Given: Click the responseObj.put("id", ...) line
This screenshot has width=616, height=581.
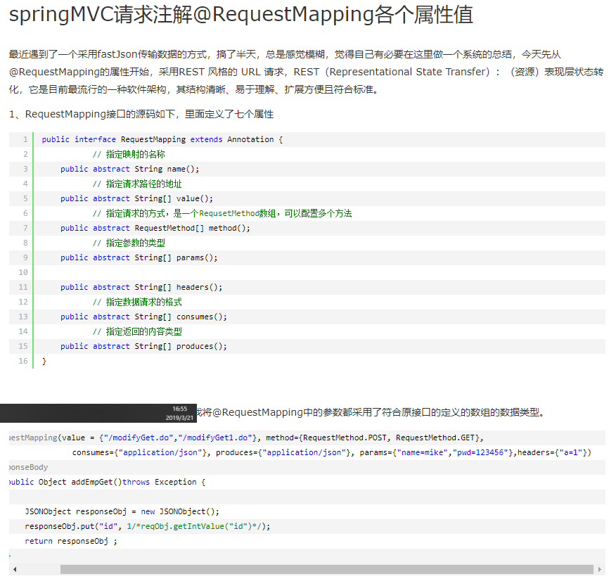Looking at the screenshot, I should [x=148, y=526].
